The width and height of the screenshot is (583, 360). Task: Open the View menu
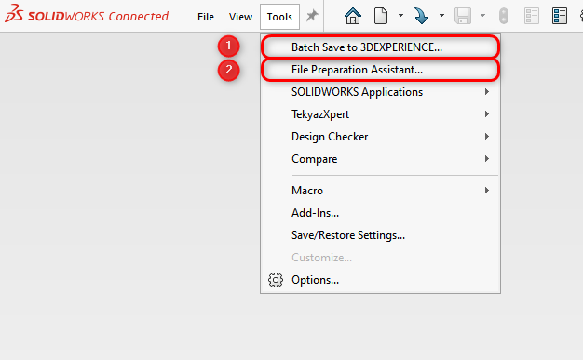[240, 17]
